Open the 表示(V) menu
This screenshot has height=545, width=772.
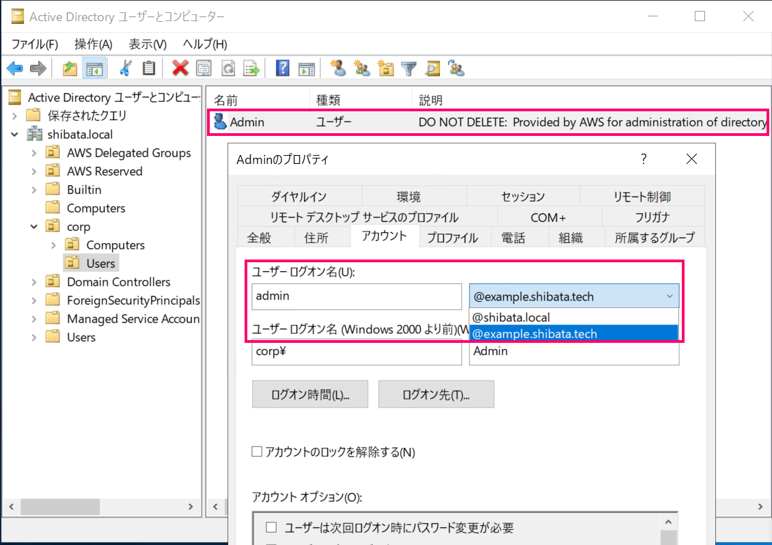(147, 44)
